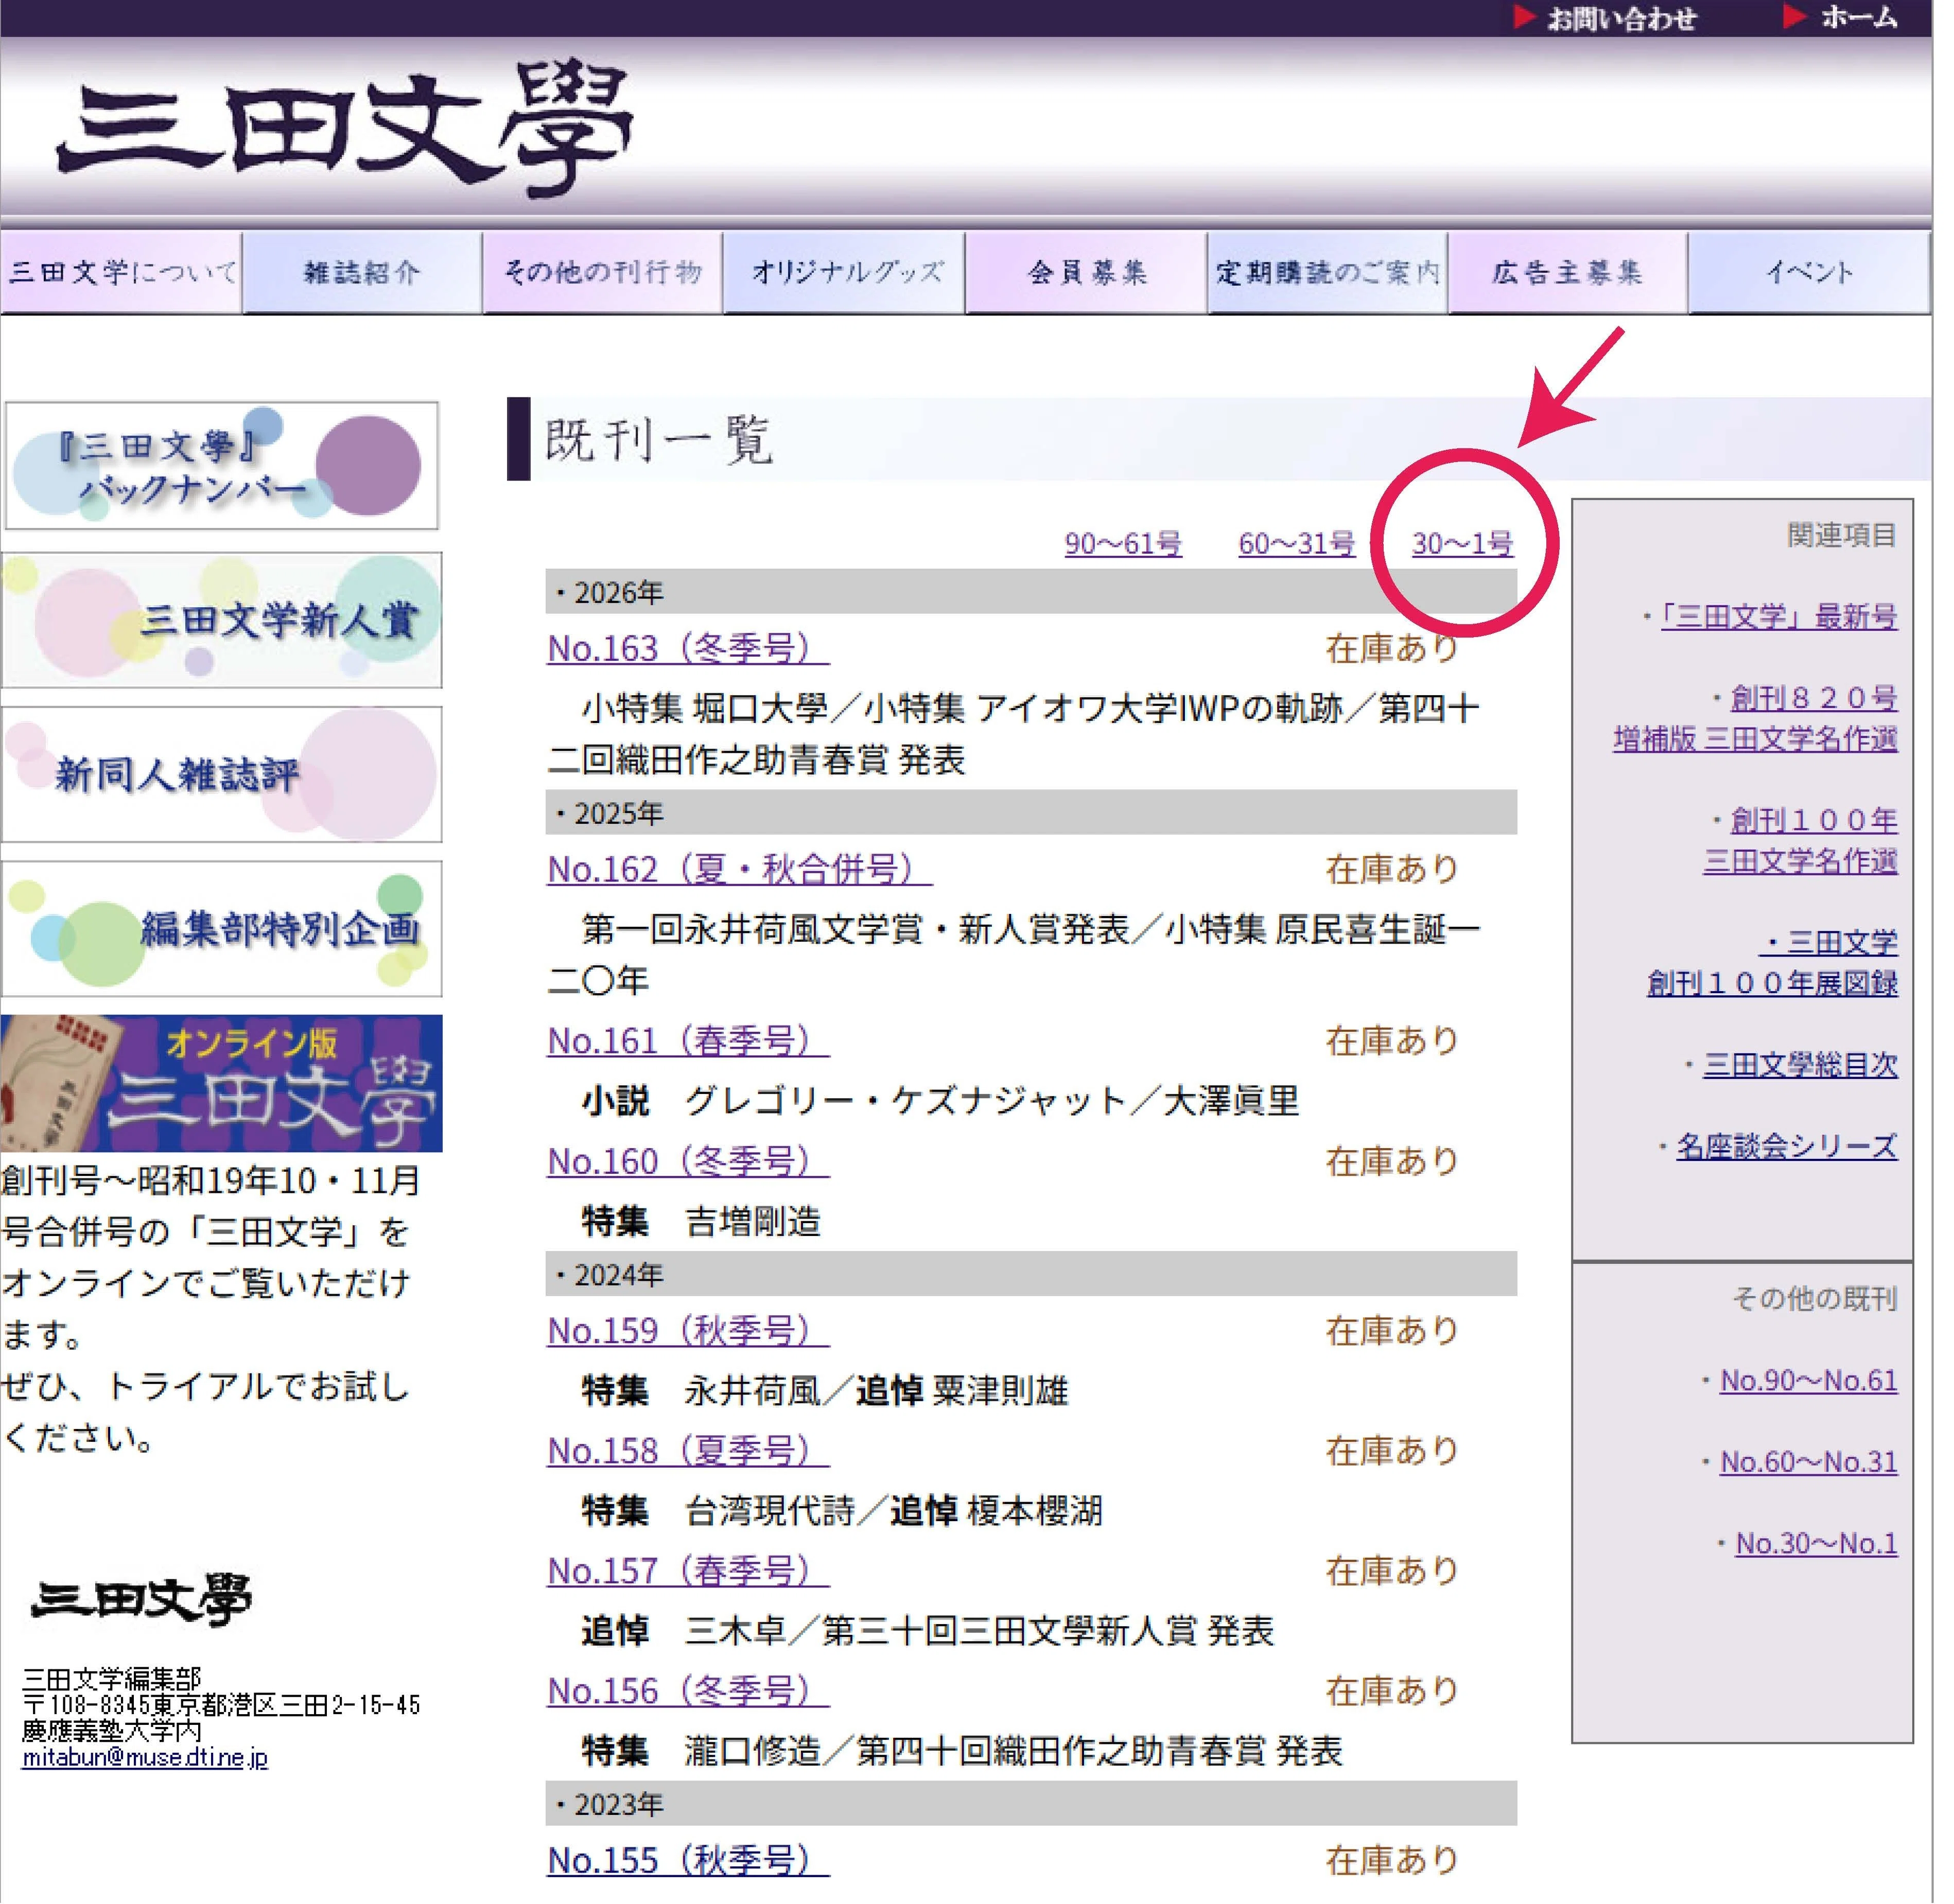Click the ・2026年 year heading
This screenshot has width=1954, height=1904.
tap(1032, 592)
